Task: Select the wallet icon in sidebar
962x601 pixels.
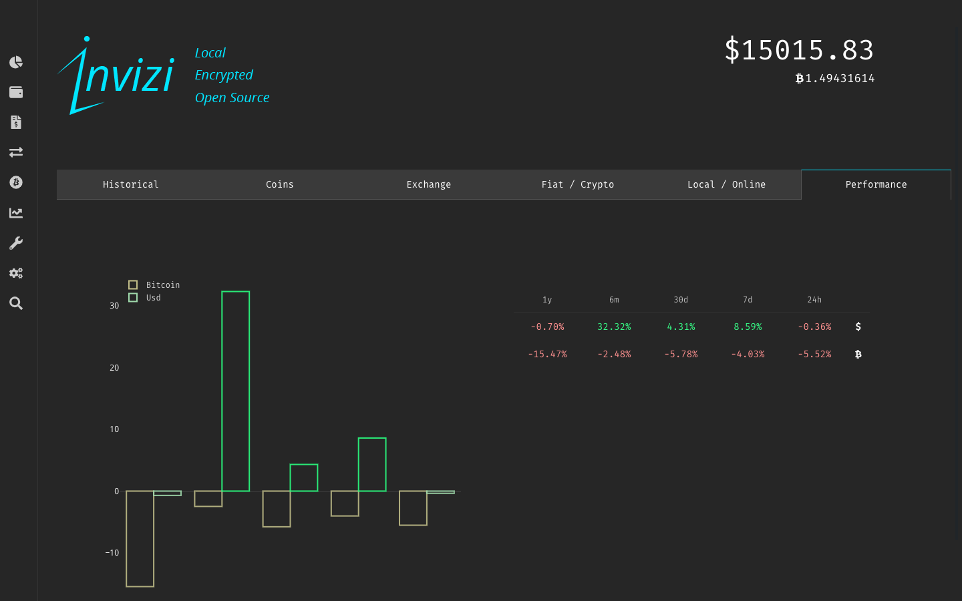Action: click(15, 91)
